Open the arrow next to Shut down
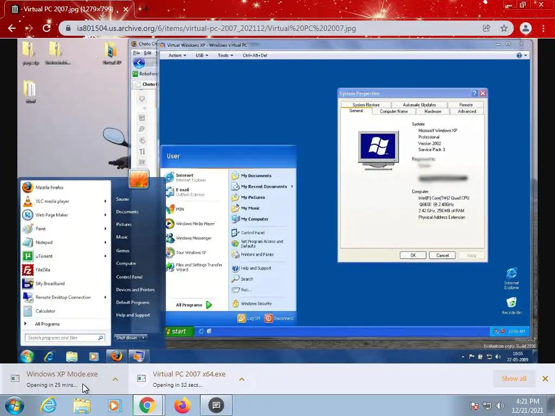 point(143,338)
